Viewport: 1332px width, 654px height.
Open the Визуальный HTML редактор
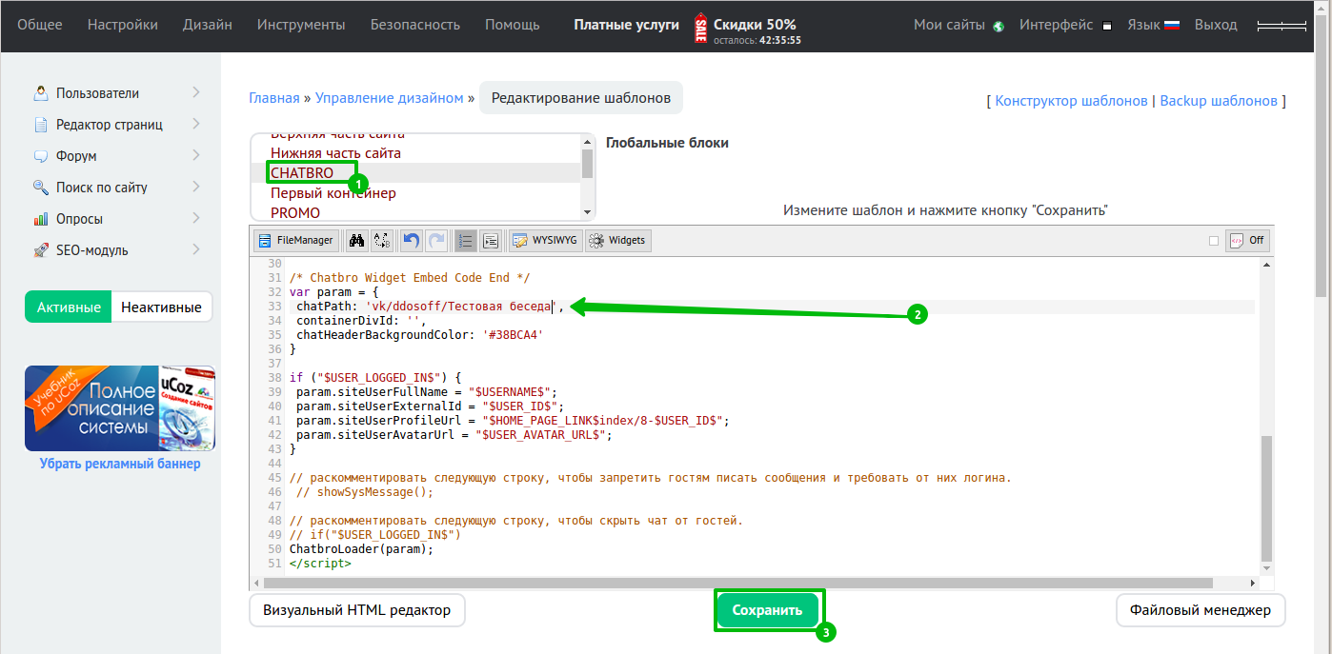point(357,610)
